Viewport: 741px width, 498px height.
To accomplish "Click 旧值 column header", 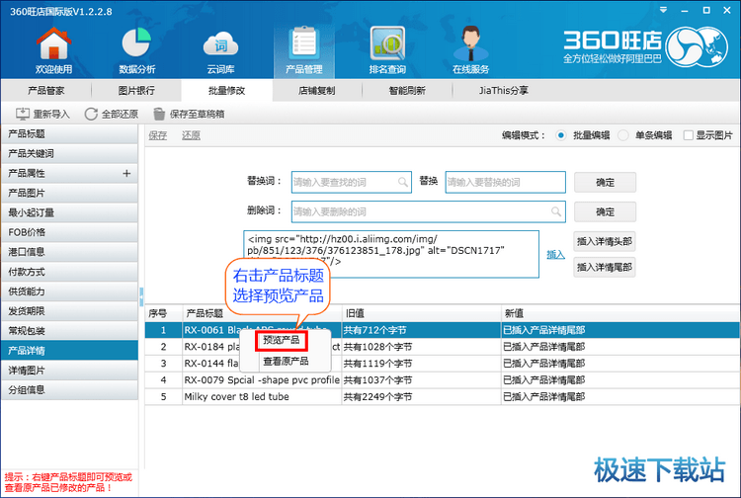I will [422, 313].
